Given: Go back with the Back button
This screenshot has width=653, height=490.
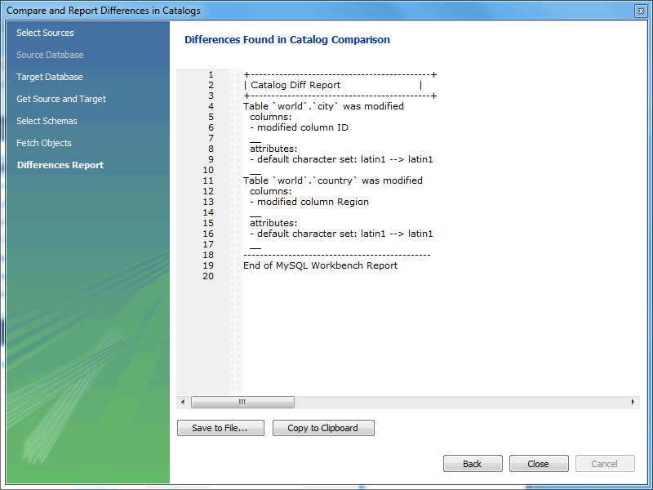Looking at the screenshot, I should click(x=473, y=464).
